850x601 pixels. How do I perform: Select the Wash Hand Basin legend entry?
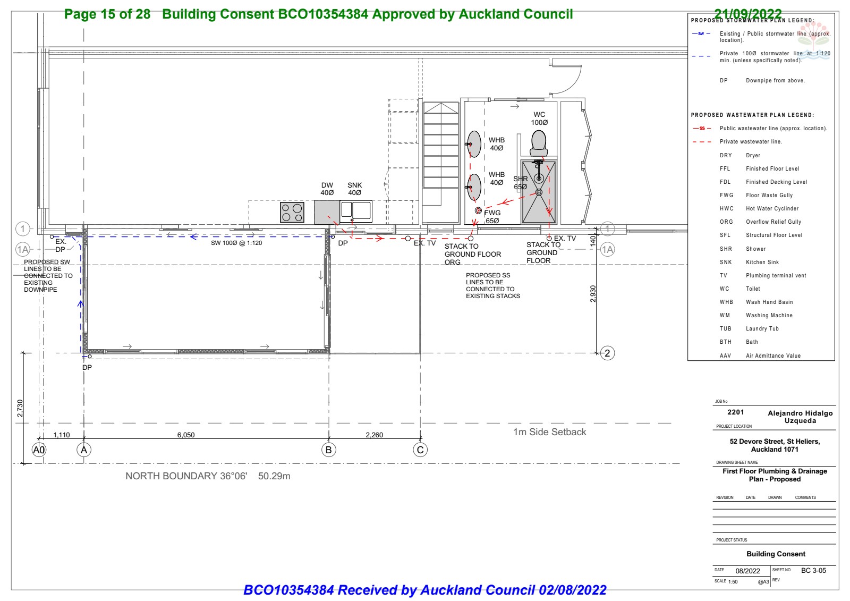point(756,302)
